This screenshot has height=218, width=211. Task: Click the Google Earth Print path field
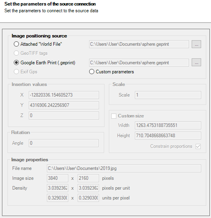point(139,63)
